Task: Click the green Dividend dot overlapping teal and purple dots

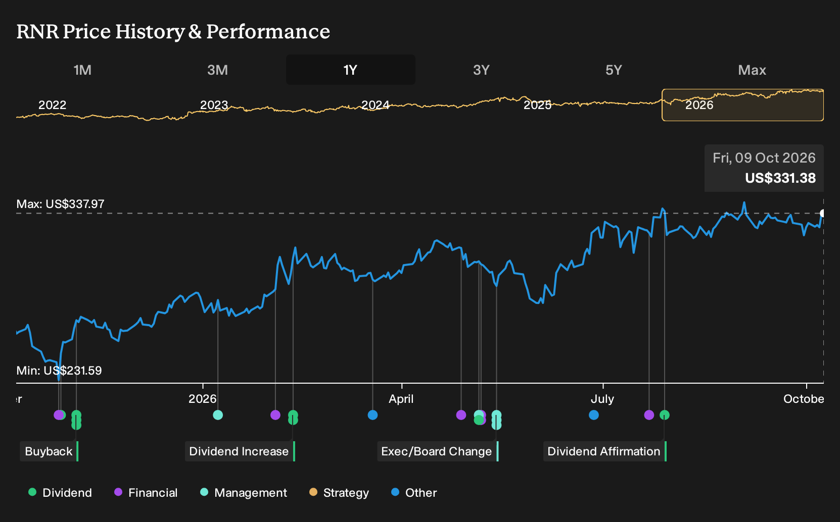Action: tap(479, 420)
